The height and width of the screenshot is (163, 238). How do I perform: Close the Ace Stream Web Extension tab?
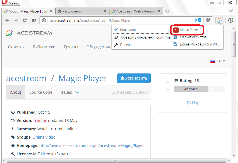pyautogui.click(x=159, y=11)
